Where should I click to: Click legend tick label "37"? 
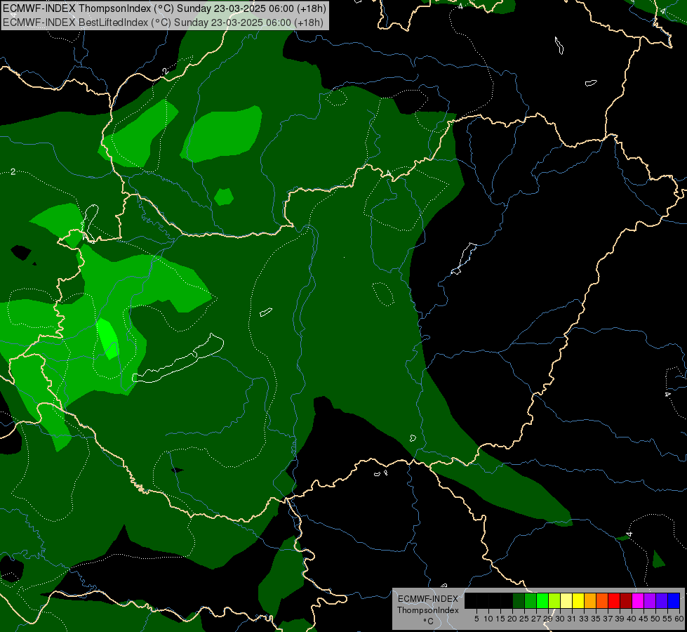608,619
